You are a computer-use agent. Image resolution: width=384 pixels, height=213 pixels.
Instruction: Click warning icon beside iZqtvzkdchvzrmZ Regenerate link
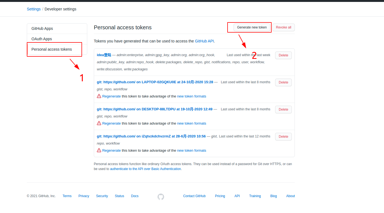99,150
